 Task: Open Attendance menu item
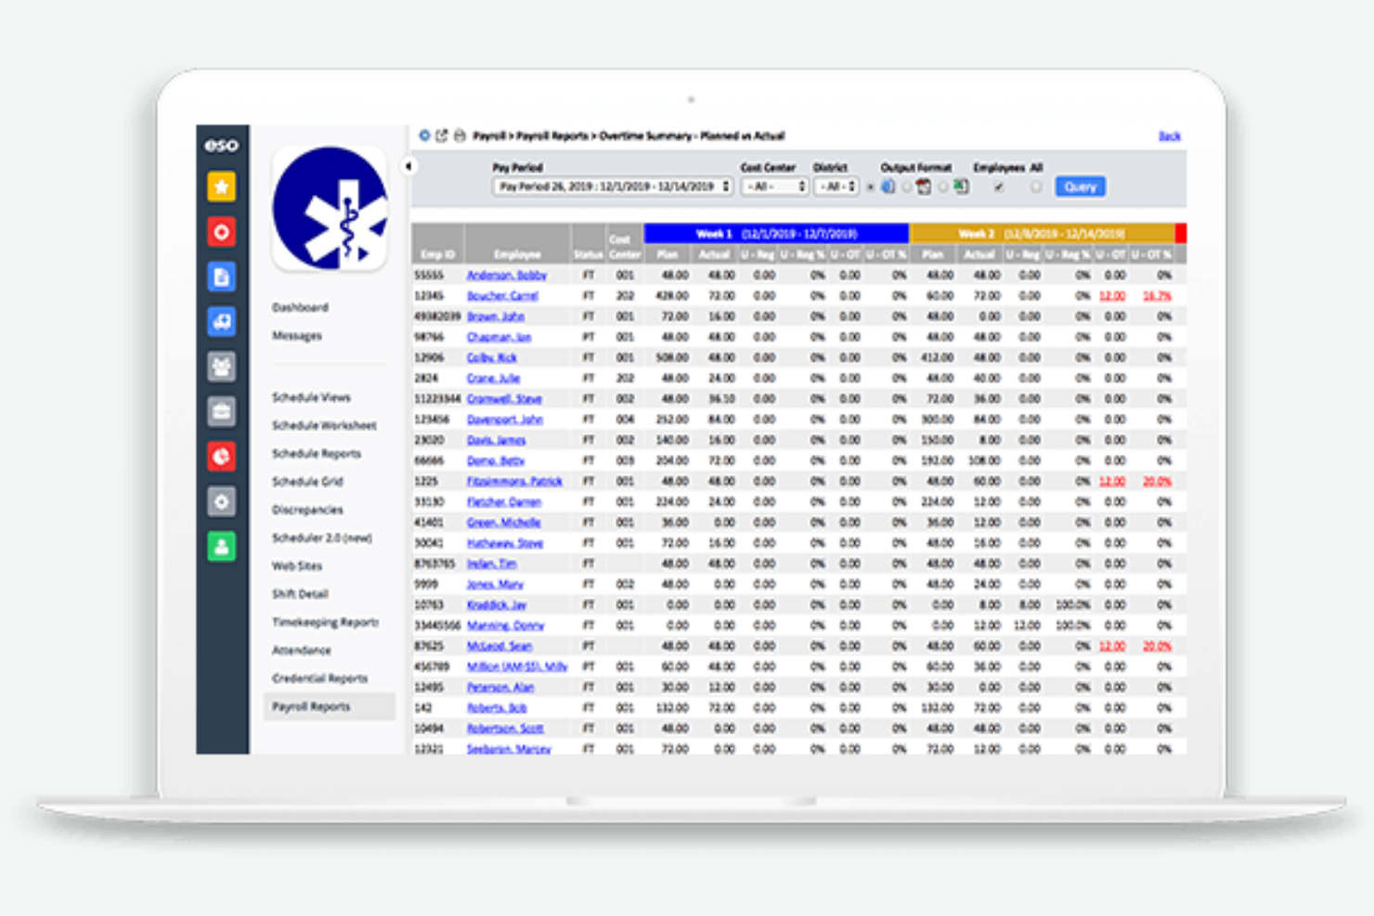coord(301,651)
